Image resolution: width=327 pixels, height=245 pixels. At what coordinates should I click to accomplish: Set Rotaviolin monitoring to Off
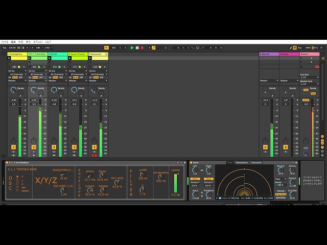pyautogui.click(x=102, y=77)
